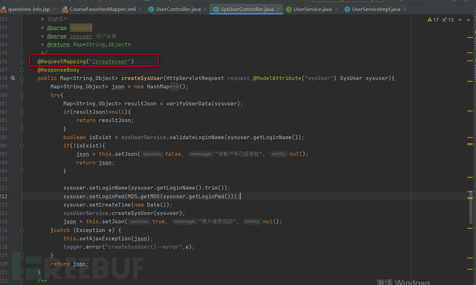Click the "用户保存成功" message string
Image resolution: width=476 pixels, height=285 pixels.
(217, 222)
